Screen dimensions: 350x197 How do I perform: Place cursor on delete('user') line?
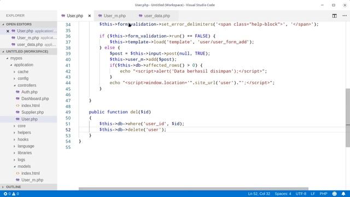pyautogui.click(x=133, y=130)
